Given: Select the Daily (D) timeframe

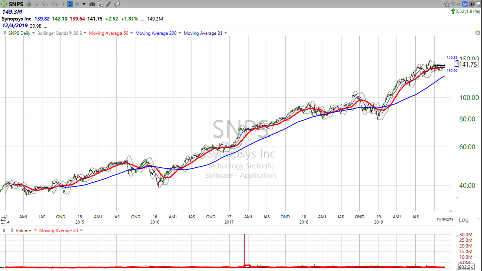Looking at the screenshot, I should coord(70,4).
